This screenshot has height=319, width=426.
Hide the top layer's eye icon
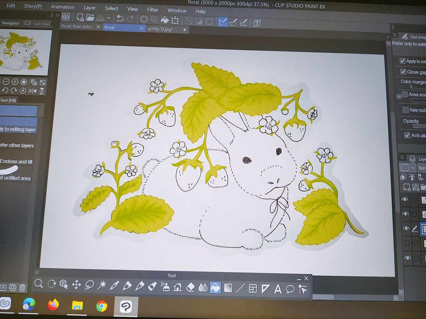pos(405,200)
